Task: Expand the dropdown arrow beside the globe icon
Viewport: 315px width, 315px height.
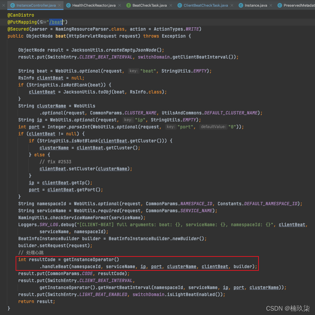Action: coord(45,22)
